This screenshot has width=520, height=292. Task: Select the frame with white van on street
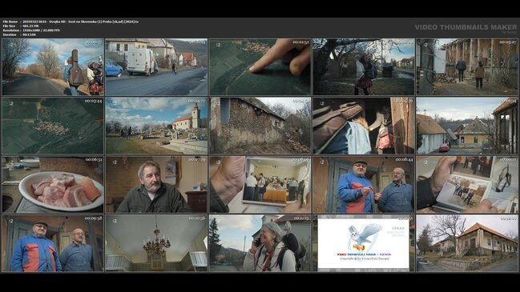156,67
